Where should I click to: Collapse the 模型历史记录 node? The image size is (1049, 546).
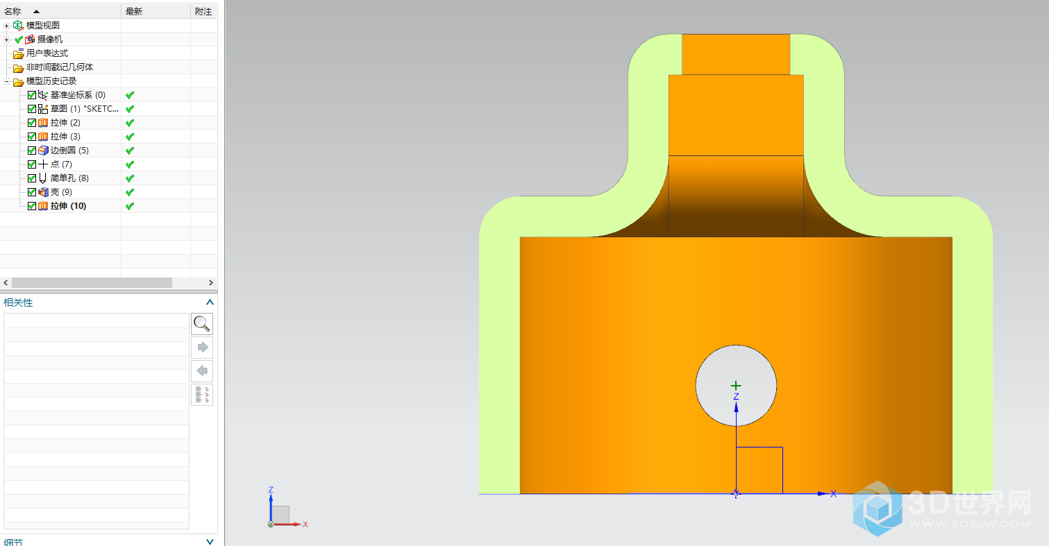(7, 81)
